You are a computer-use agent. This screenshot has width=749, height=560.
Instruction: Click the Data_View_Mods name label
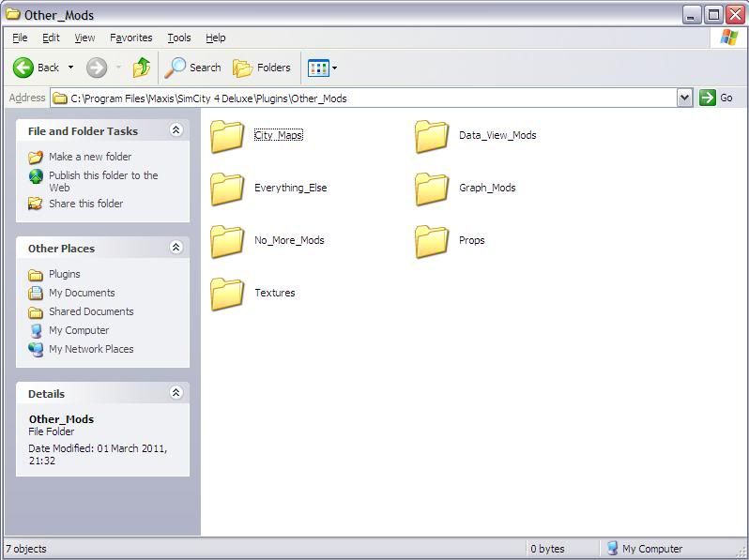pos(497,135)
